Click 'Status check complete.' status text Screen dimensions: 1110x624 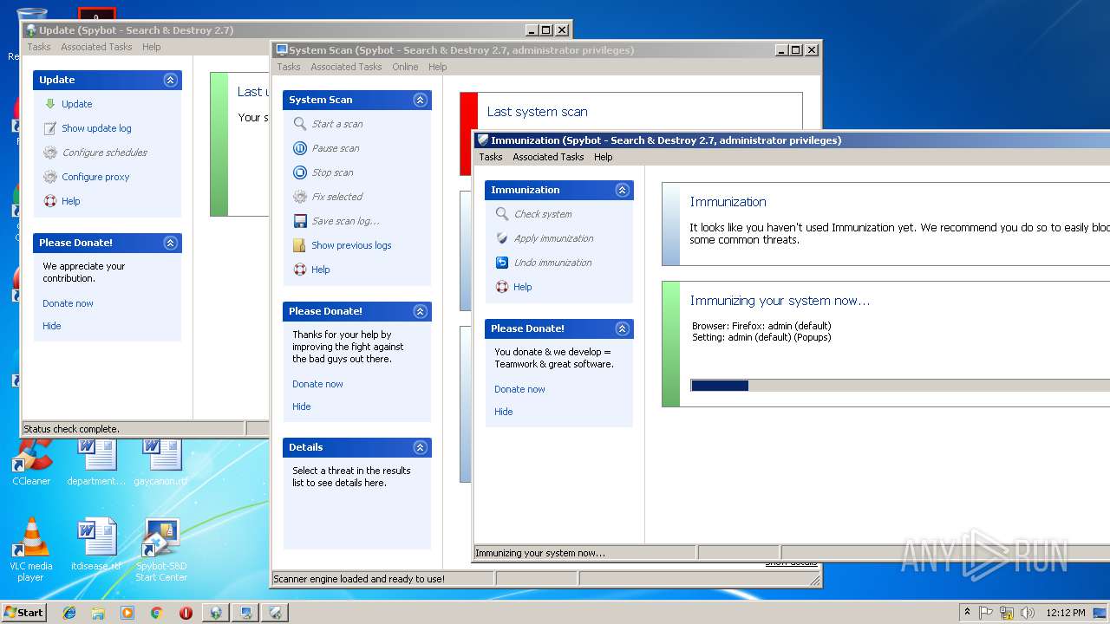pyautogui.click(x=71, y=429)
